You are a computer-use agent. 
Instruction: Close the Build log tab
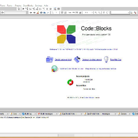point(35,114)
